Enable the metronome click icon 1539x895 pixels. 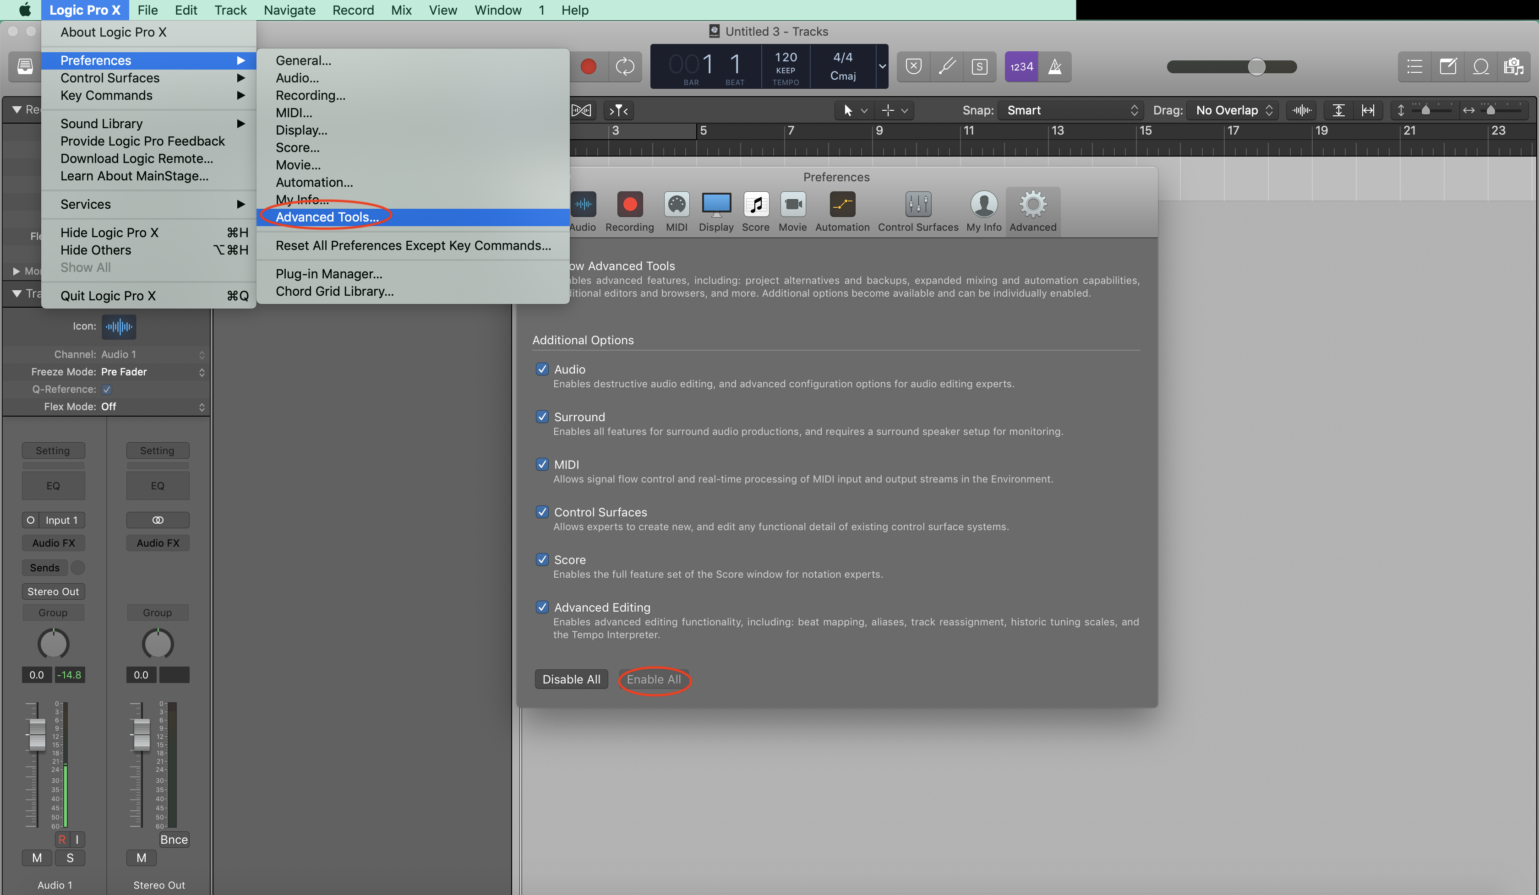click(x=1055, y=66)
